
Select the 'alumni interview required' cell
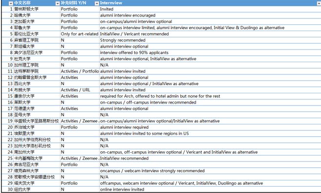(x=124, y=127)
